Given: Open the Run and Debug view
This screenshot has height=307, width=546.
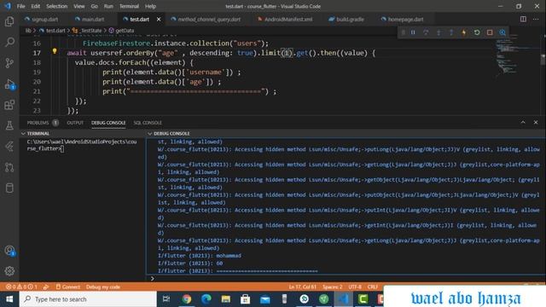Looking at the screenshot, I should 9,84.
